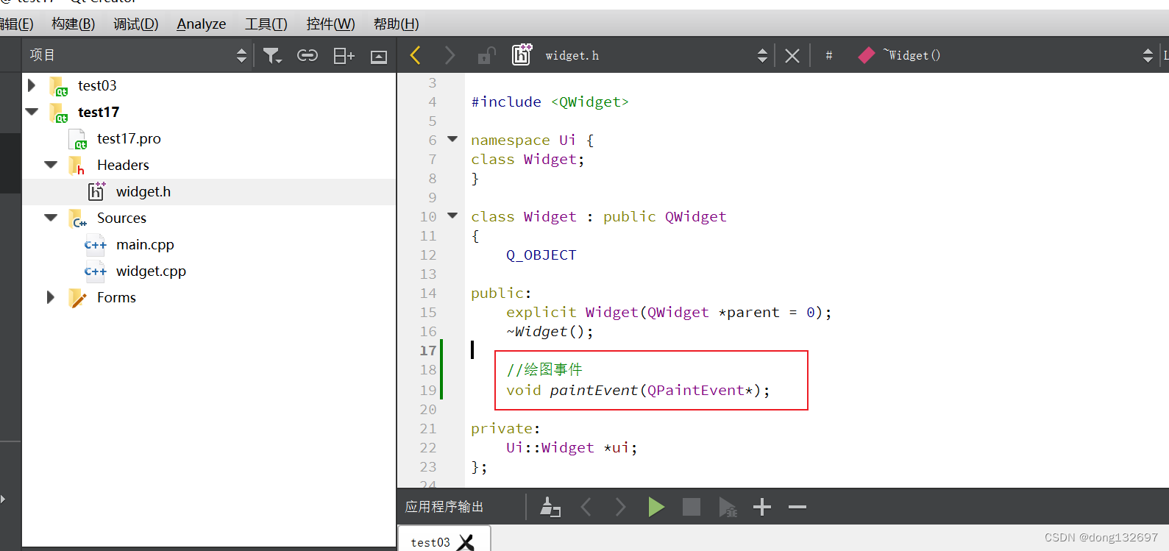Go forward in editor navigation history
The width and height of the screenshot is (1169, 551).
click(x=450, y=55)
